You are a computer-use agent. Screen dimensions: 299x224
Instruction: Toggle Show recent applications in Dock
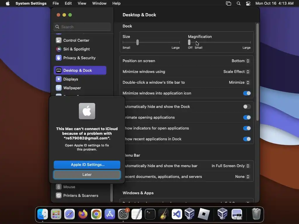[247, 139]
